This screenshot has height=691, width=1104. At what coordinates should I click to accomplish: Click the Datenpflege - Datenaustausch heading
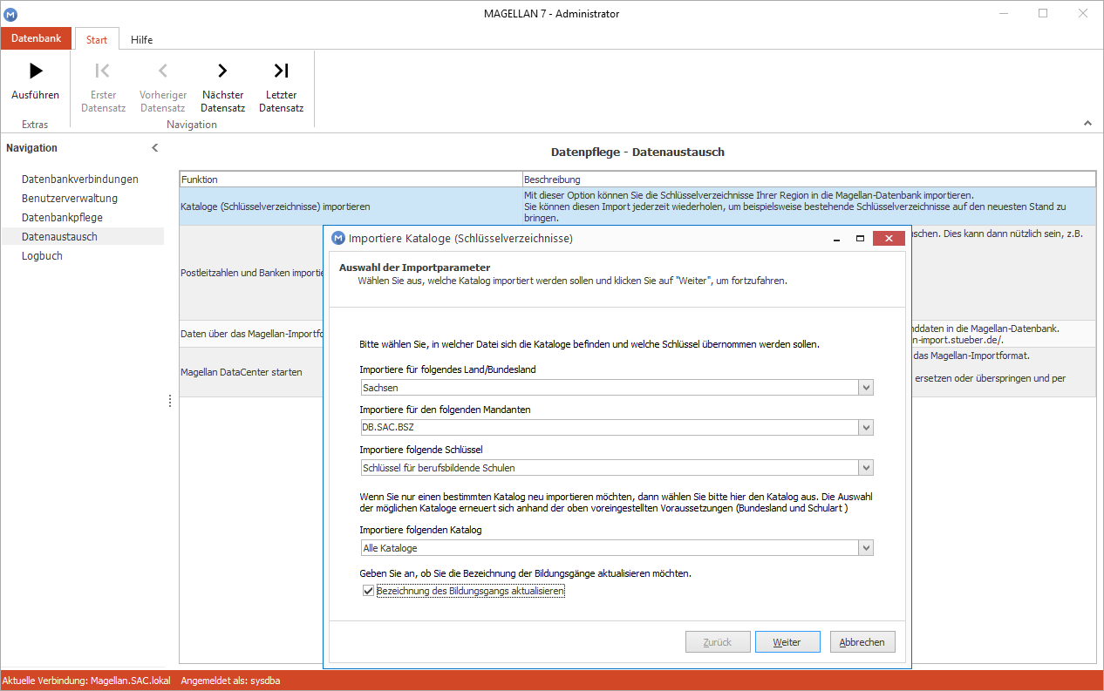[x=637, y=152]
